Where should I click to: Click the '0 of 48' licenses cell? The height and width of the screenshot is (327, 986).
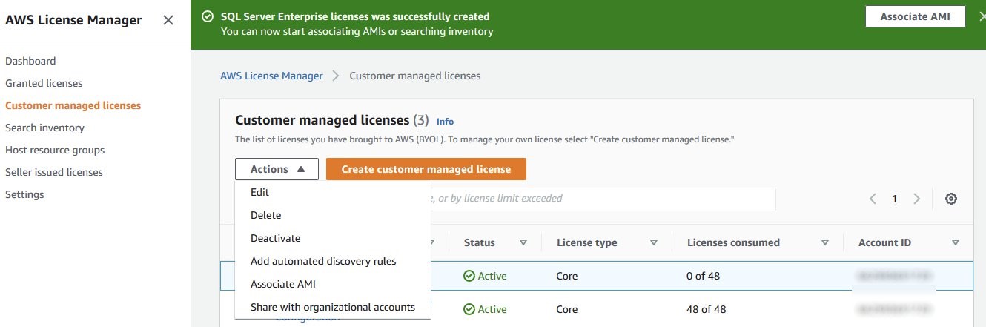pyautogui.click(x=703, y=276)
